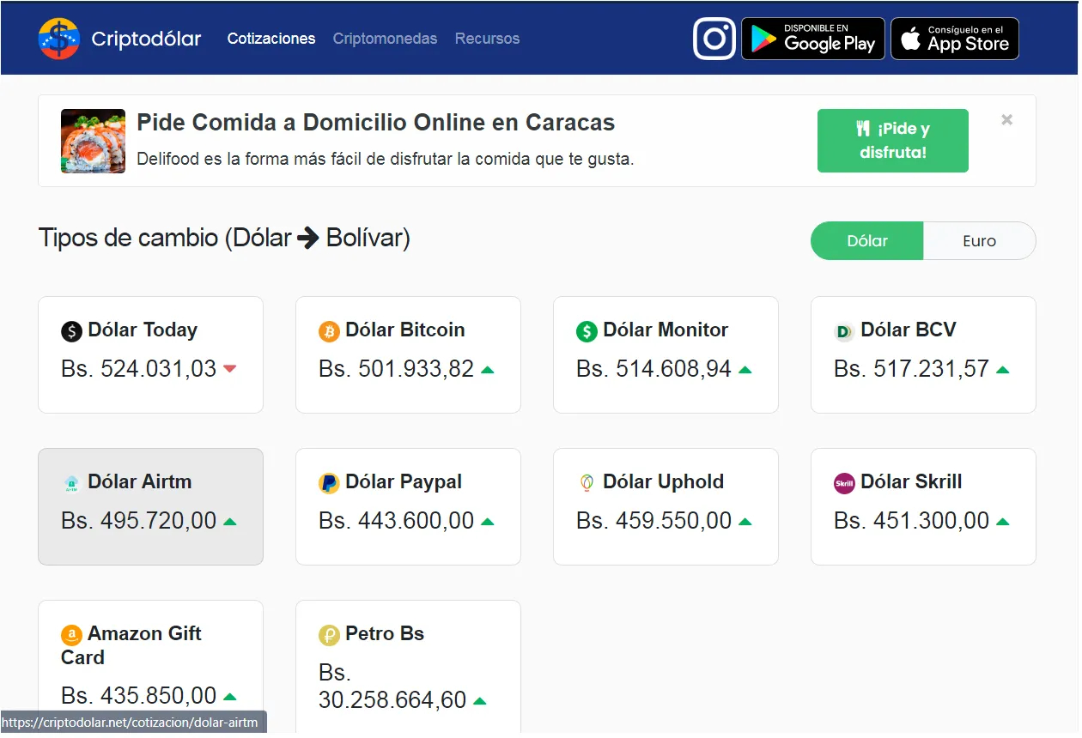This screenshot has height=738, width=1082.
Task: Click the green up arrow on Dólar Bitcoin
Action: click(x=488, y=370)
